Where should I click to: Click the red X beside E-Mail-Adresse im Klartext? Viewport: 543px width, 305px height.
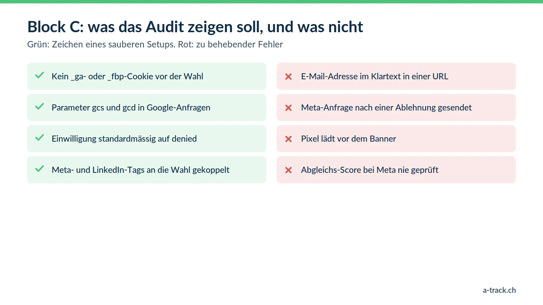click(288, 77)
